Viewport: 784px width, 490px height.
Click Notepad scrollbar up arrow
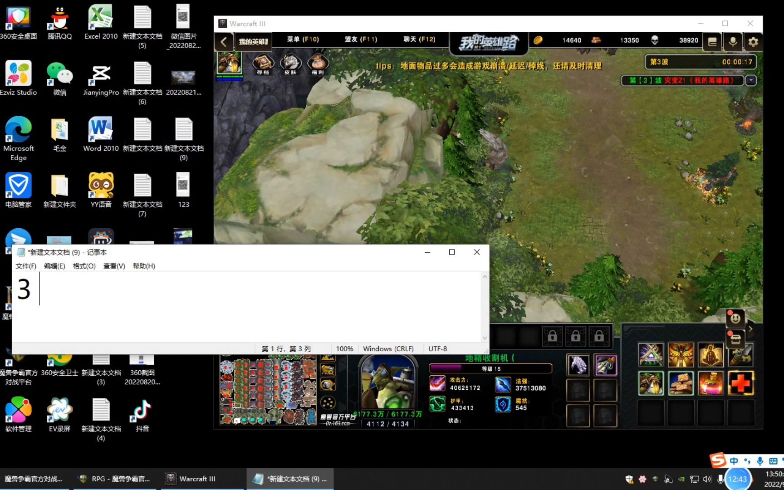[485, 276]
